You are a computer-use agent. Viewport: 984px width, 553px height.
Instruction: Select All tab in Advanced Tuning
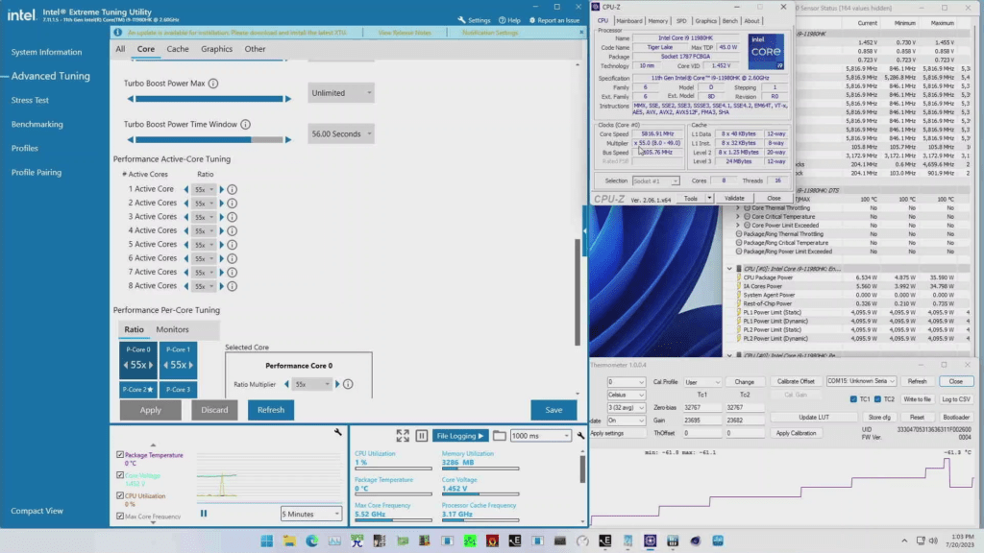click(x=120, y=49)
